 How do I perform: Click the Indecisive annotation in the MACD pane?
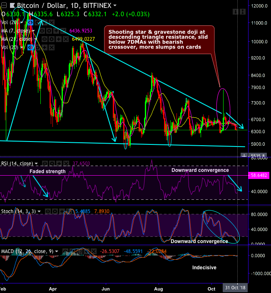204,268
